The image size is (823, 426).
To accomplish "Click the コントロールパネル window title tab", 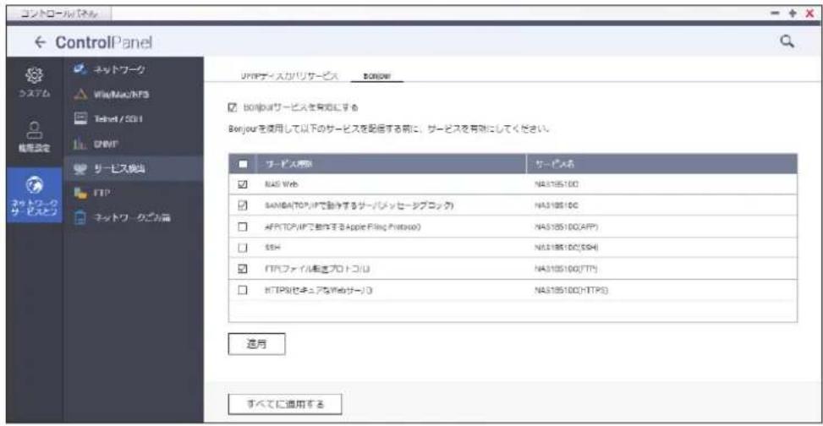I will [58, 12].
